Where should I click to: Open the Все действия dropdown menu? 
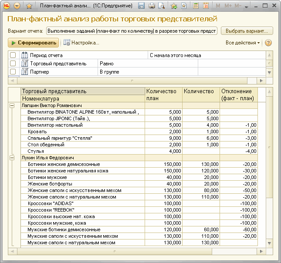[243, 43]
